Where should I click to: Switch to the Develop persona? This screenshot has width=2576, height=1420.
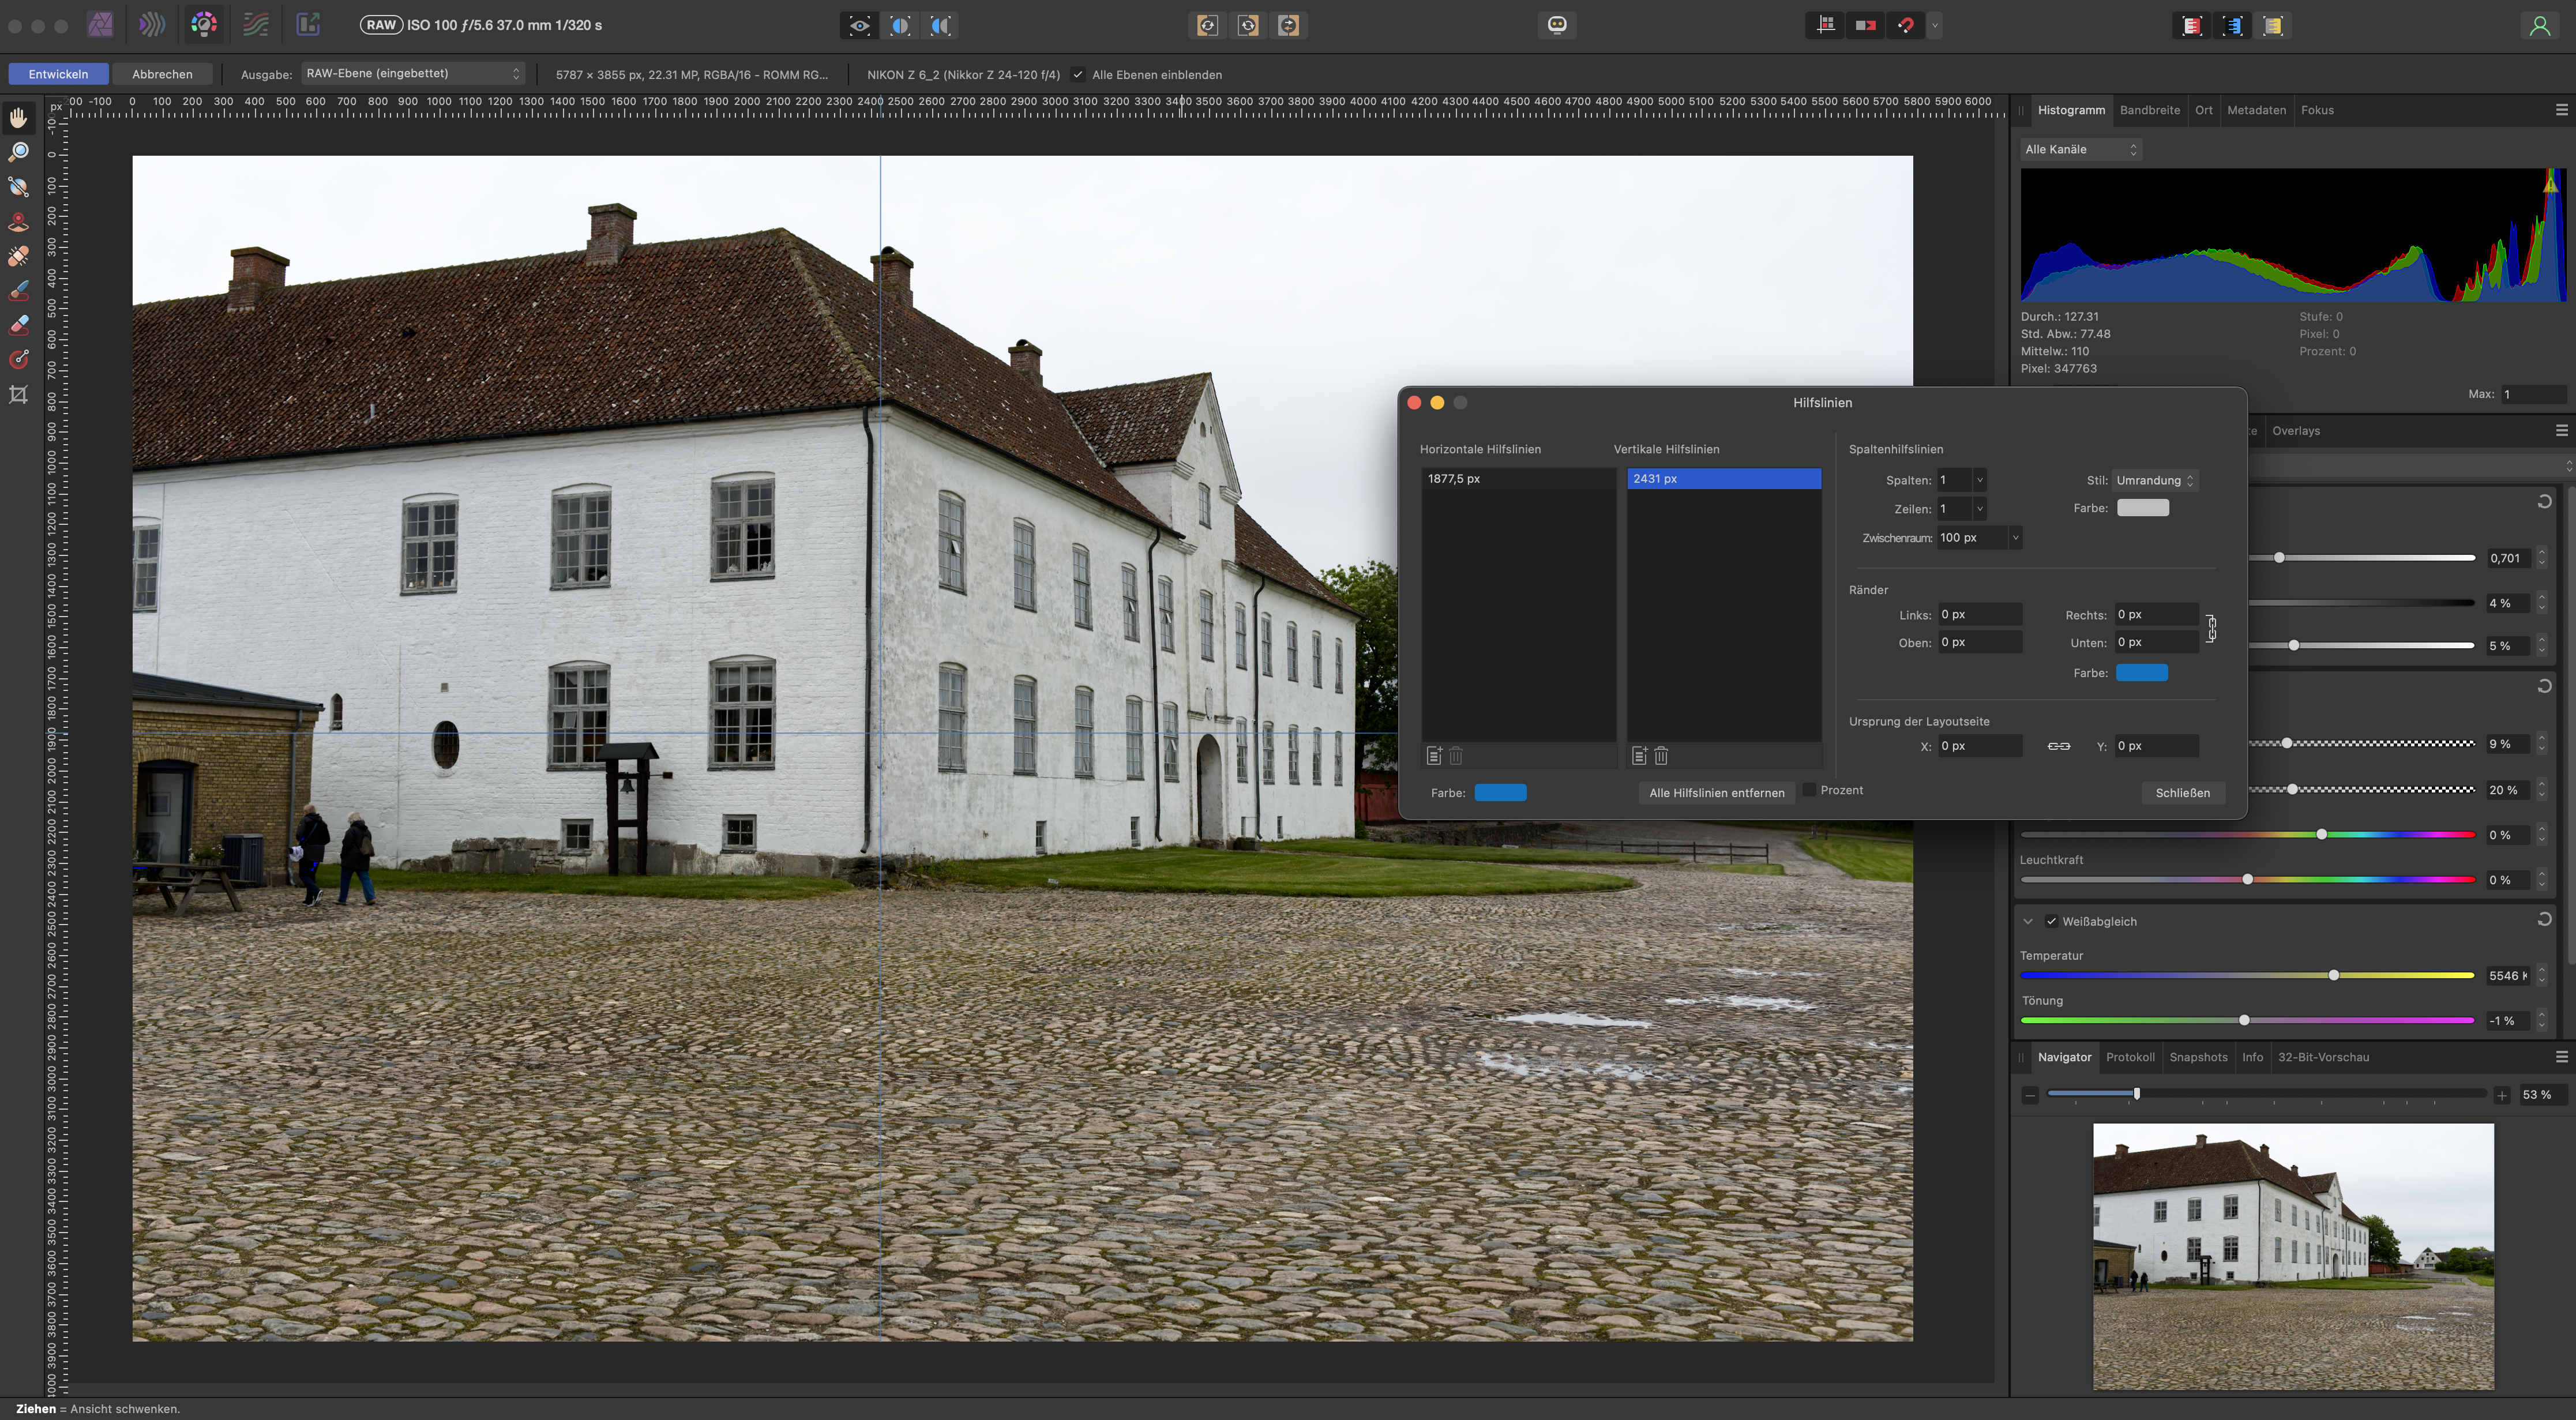(x=204, y=25)
